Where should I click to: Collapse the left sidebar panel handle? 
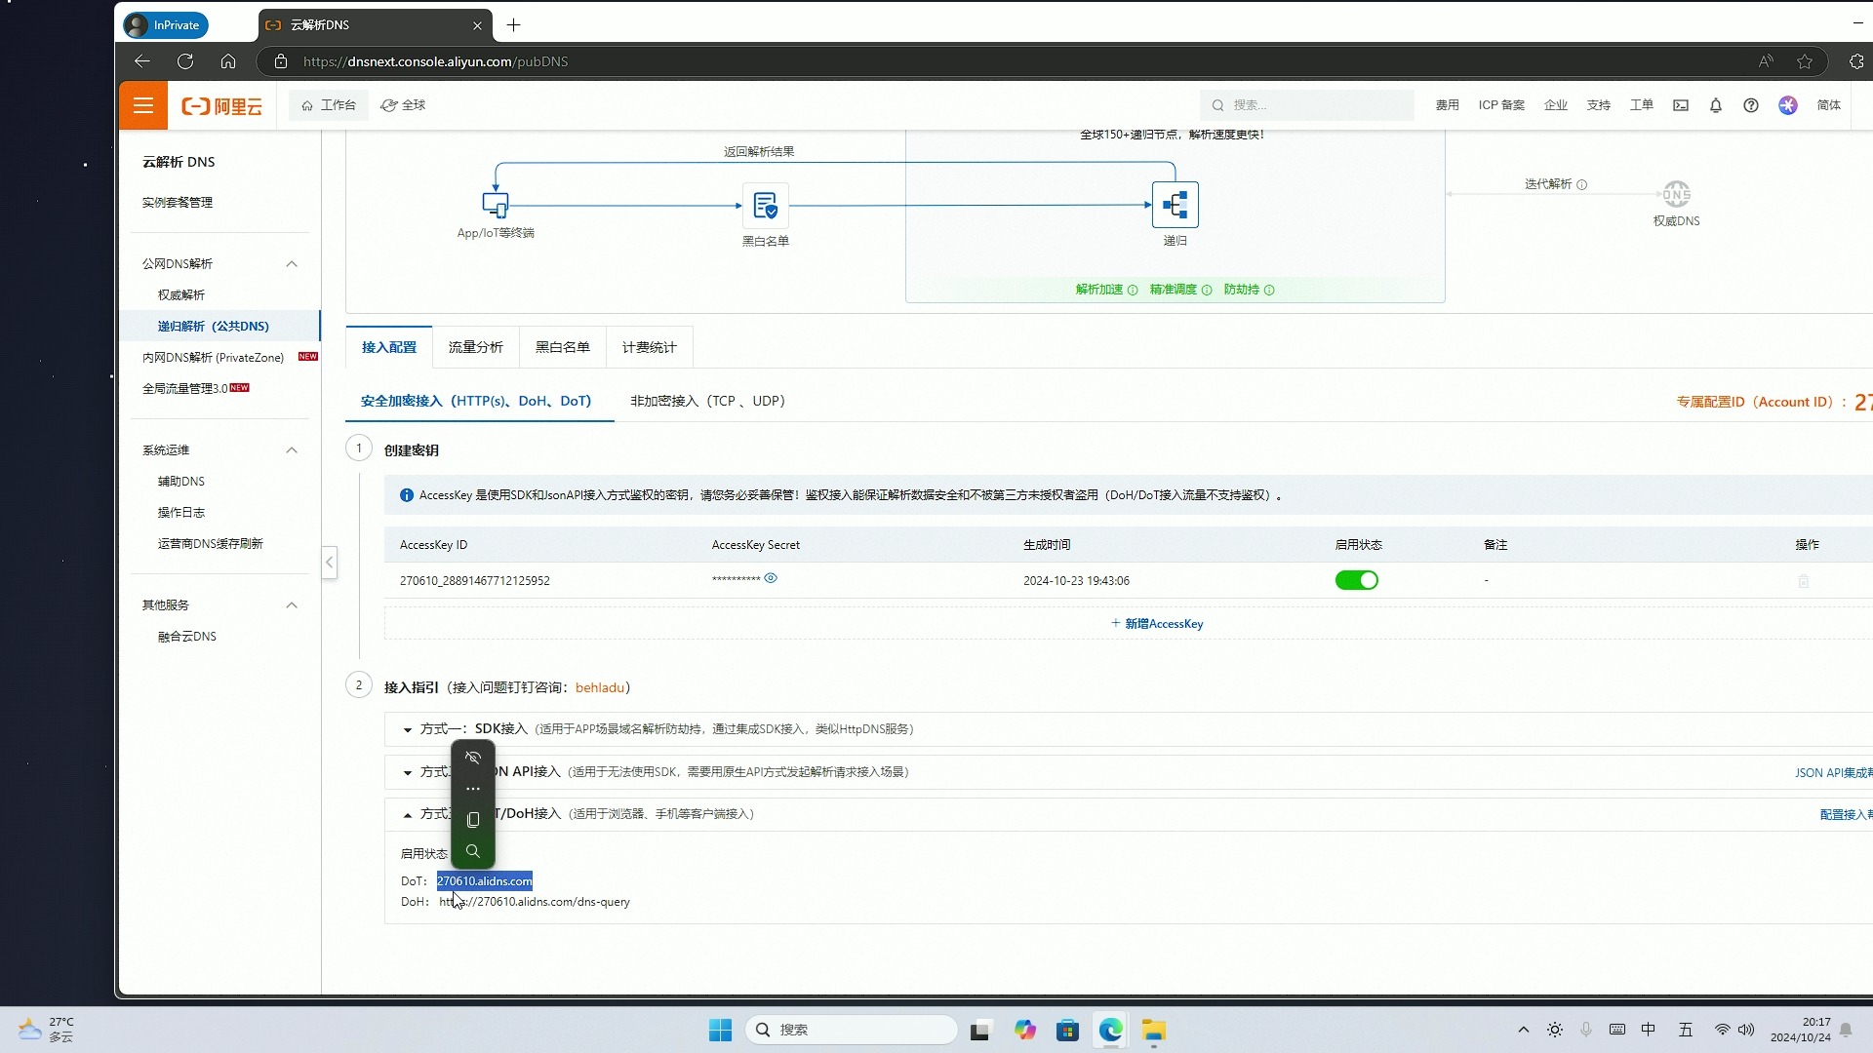(330, 563)
